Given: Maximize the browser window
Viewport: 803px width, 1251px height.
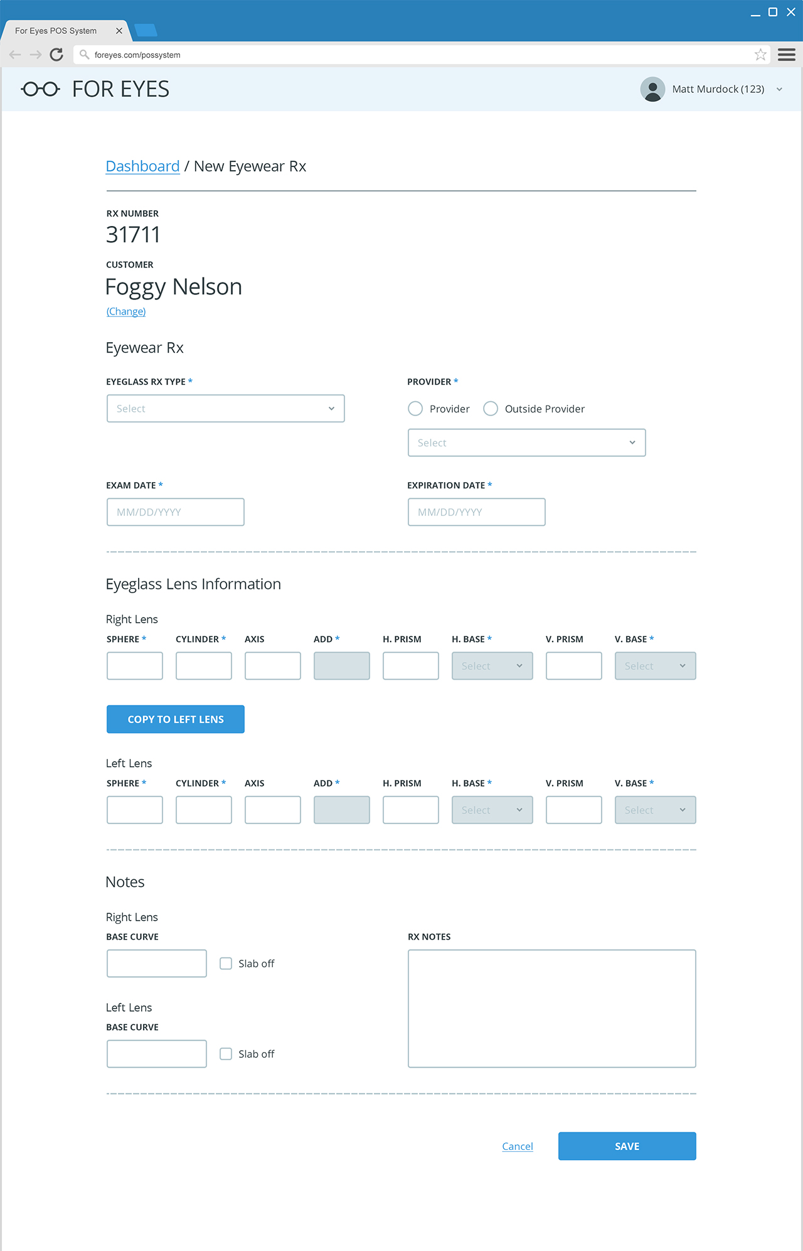Looking at the screenshot, I should click(773, 12).
